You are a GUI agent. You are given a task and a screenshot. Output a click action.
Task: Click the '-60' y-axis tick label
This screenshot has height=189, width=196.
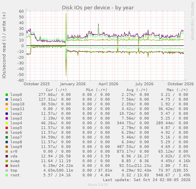point(21,80)
